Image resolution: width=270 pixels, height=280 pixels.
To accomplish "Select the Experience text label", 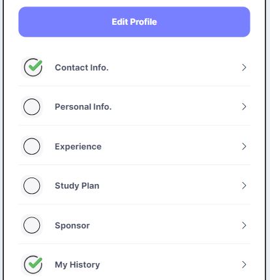I will (78, 147).
